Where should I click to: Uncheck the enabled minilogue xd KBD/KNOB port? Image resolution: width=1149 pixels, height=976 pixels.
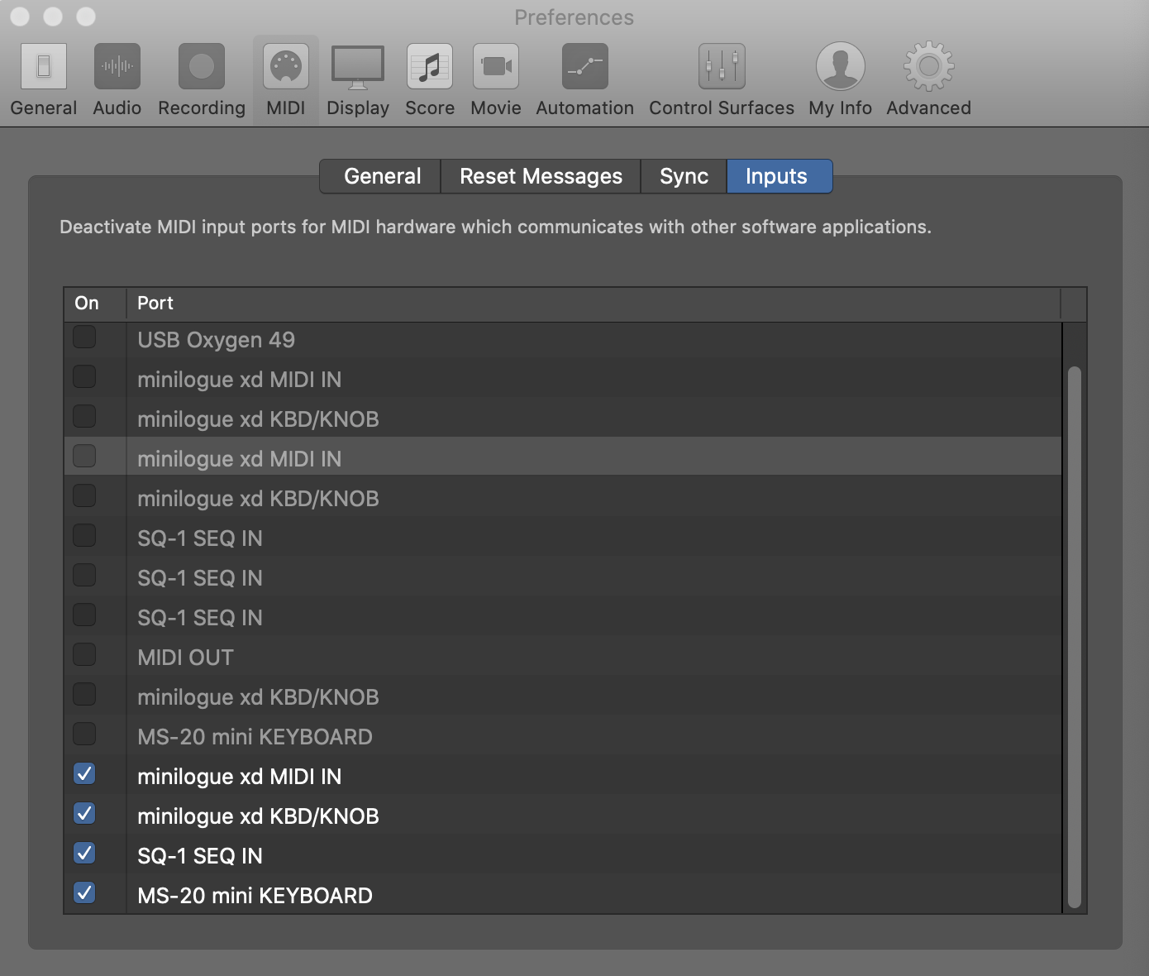coord(84,814)
